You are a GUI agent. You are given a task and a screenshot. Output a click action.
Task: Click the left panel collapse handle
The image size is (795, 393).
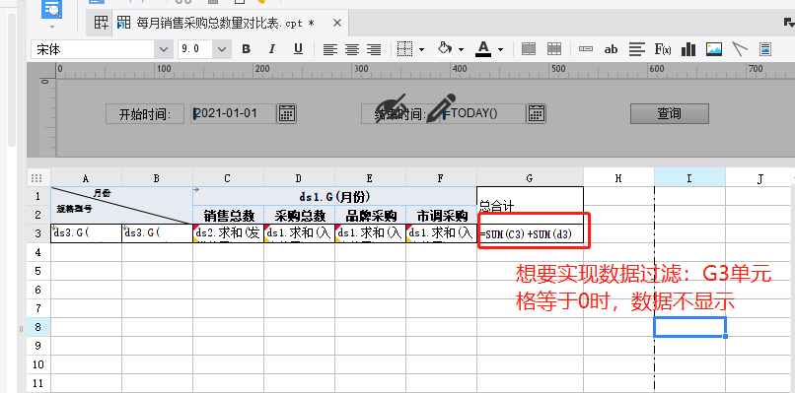[22, 329]
